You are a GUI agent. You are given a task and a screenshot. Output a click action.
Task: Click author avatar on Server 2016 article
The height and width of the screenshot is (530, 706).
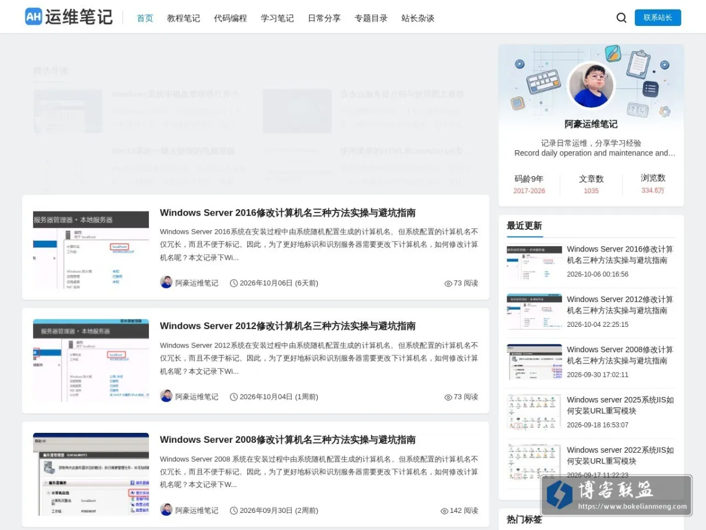[166, 283]
